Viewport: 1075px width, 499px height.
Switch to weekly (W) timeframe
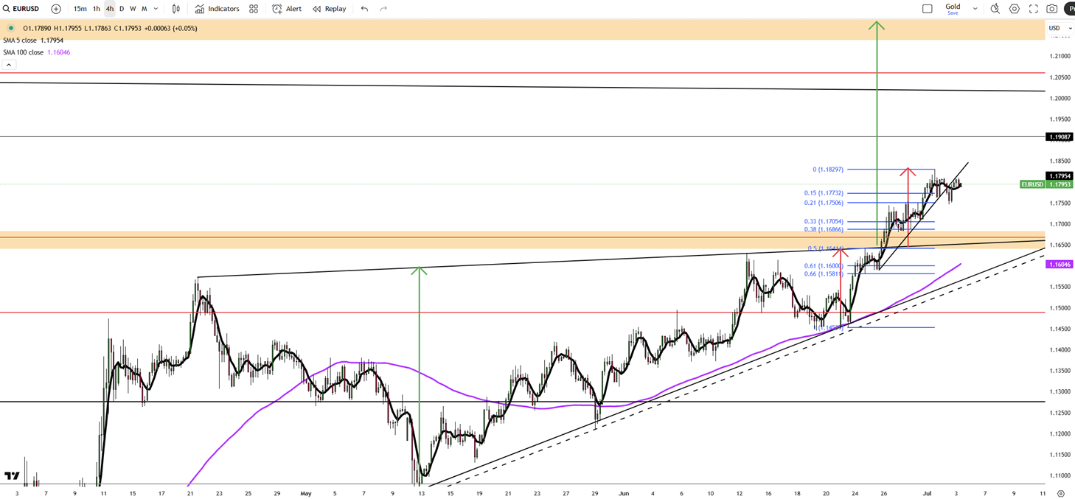(133, 9)
